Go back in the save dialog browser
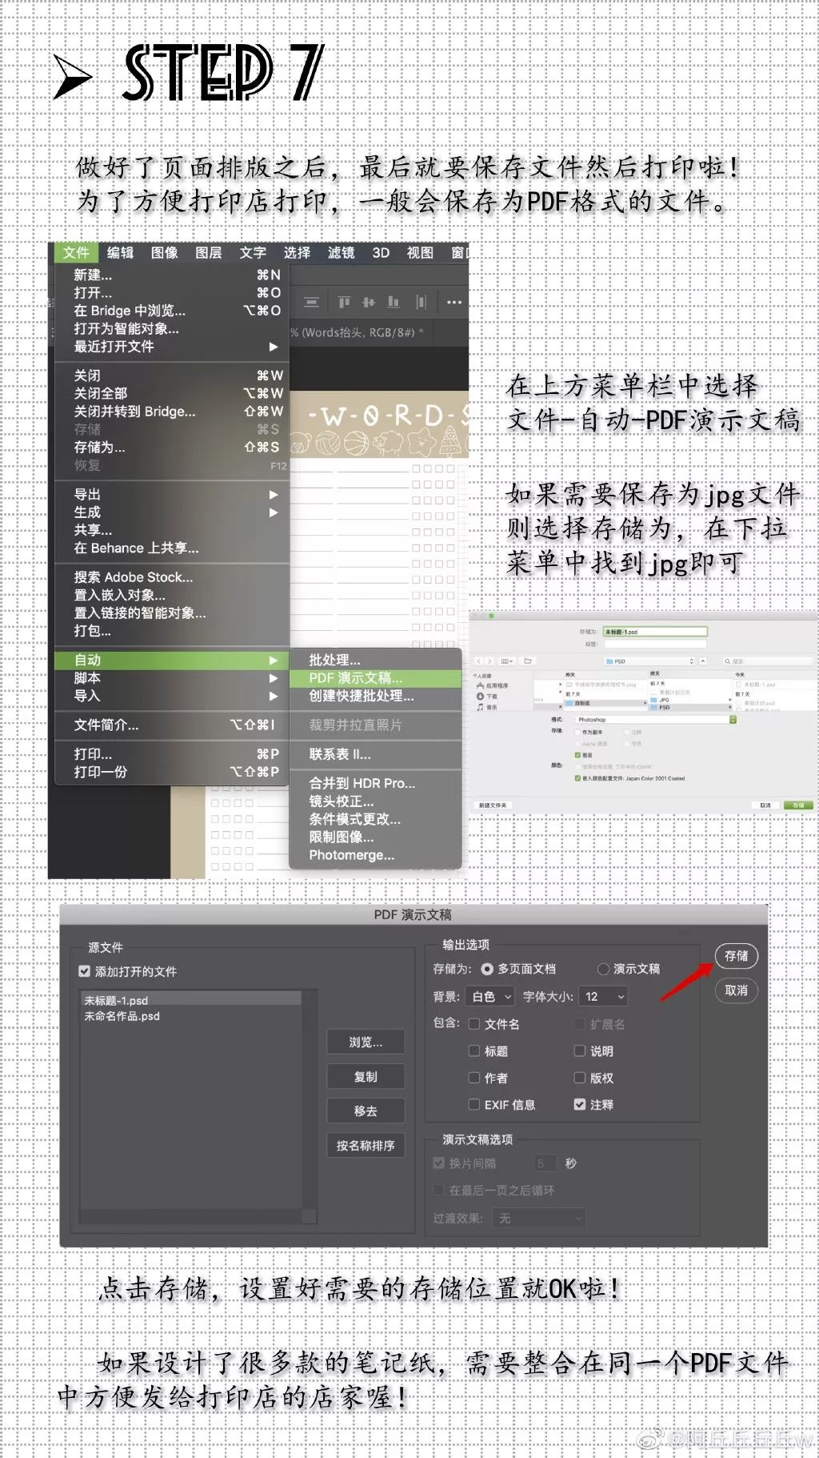Viewport: 819px width, 1458px height. [x=479, y=661]
